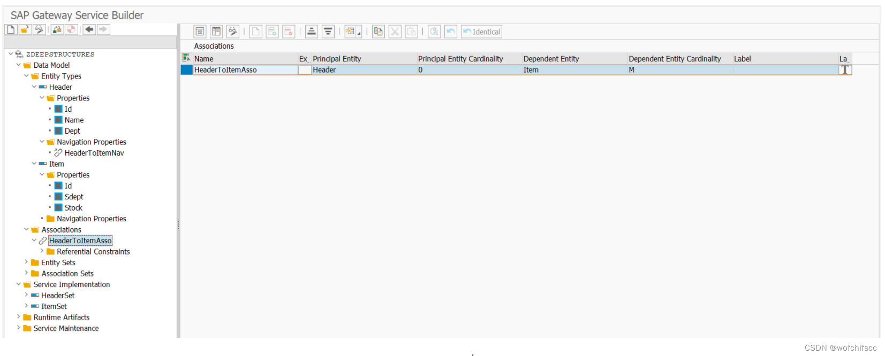
Task: Select HeaderToItemNav navigation property
Action: click(x=94, y=153)
